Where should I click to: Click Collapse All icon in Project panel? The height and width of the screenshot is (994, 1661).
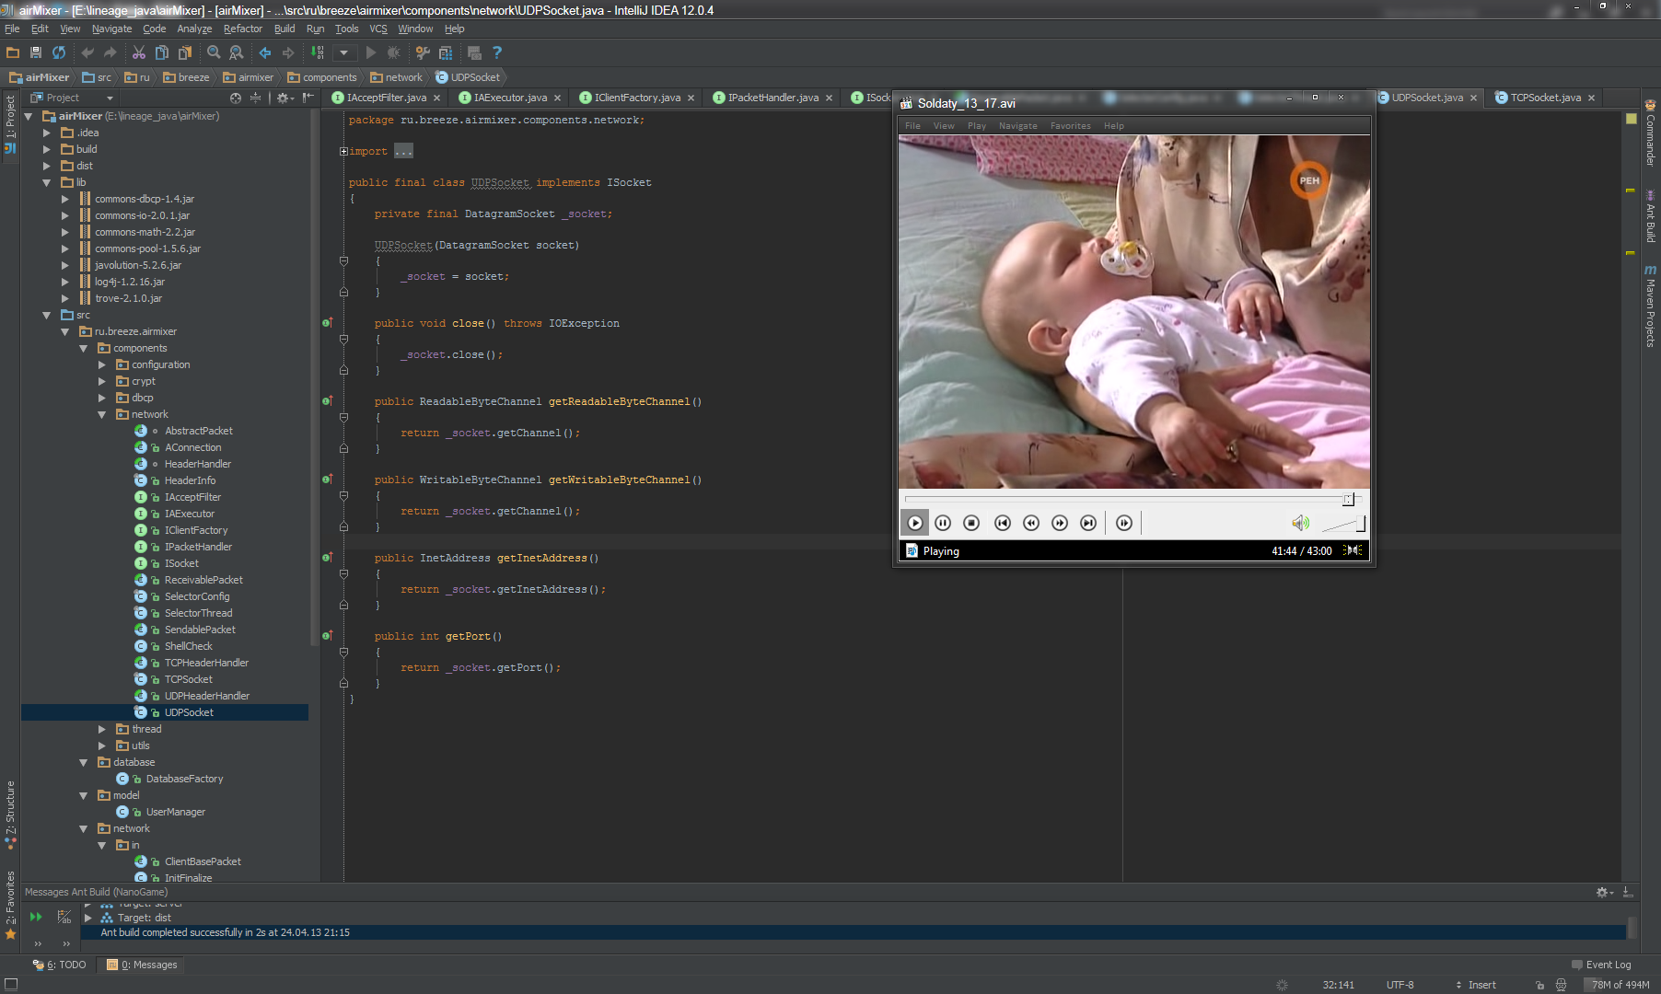pyautogui.click(x=255, y=98)
